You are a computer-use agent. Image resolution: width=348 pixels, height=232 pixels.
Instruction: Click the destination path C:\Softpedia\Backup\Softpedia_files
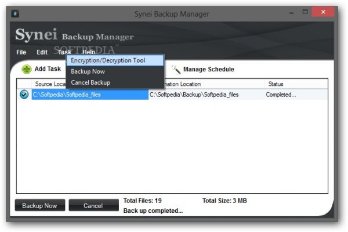(x=194, y=95)
